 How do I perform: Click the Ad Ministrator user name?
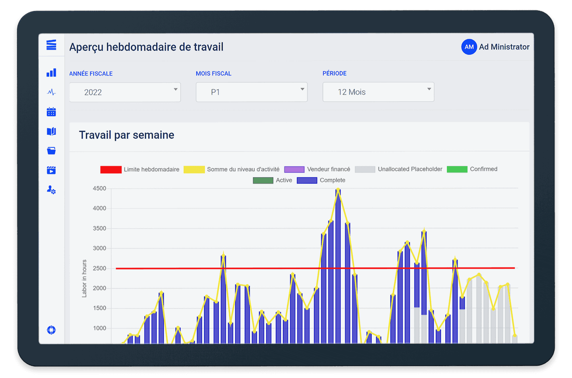[x=504, y=47]
